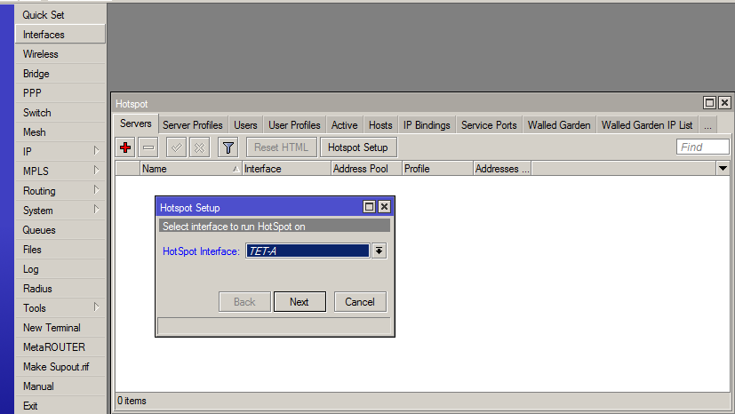Open Files in the sidebar
Screen dimensions: 735x414
(x=60, y=250)
